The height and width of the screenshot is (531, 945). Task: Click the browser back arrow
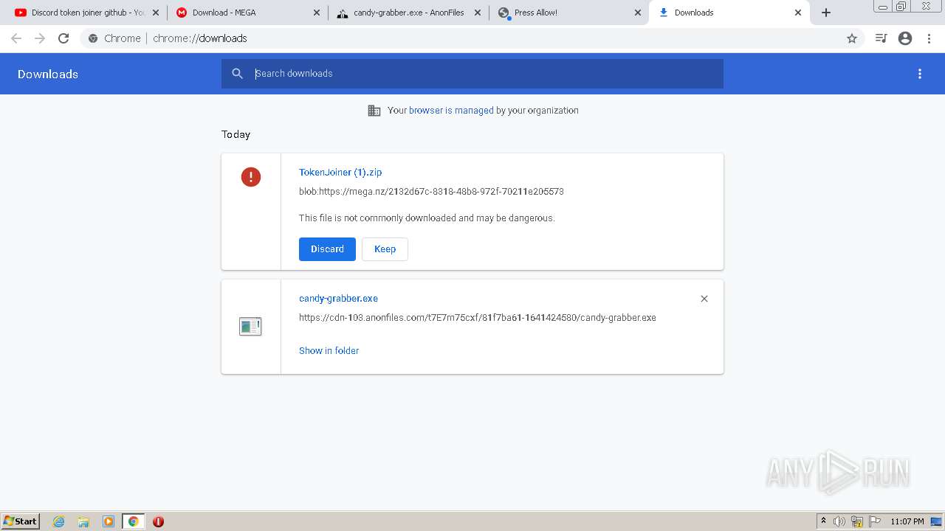click(x=16, y=38)
